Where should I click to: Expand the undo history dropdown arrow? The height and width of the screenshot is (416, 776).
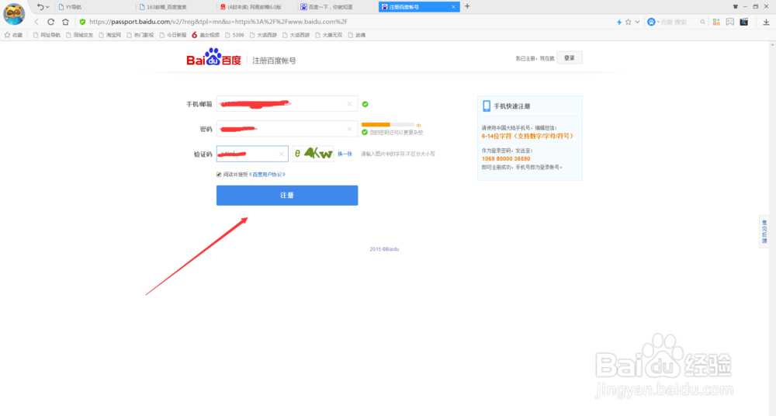pos(47,7)
